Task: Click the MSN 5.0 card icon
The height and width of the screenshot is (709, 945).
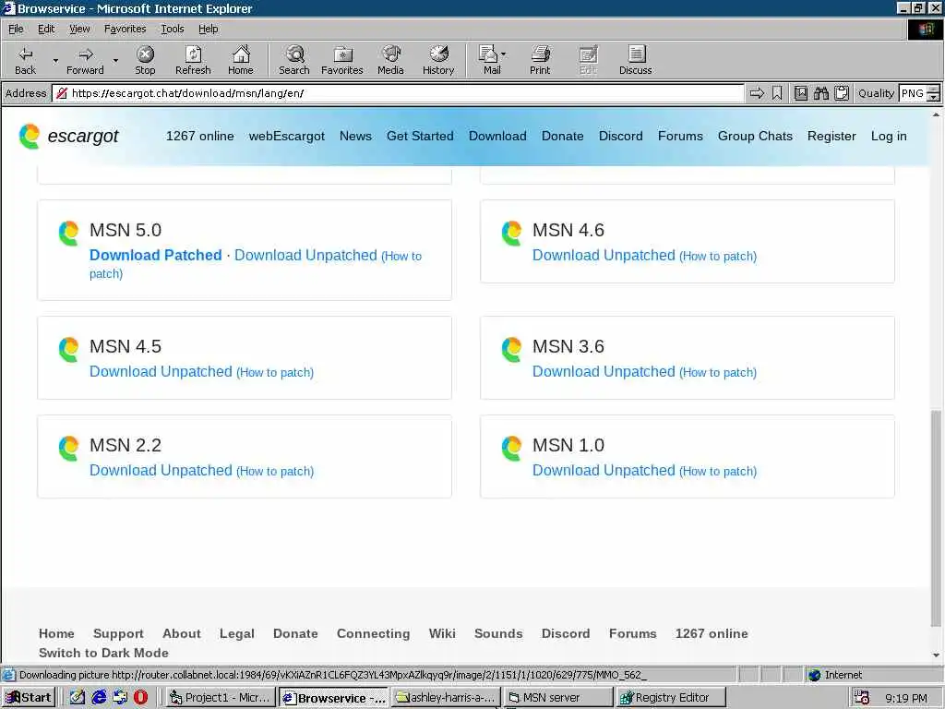Action: (68, 234)
